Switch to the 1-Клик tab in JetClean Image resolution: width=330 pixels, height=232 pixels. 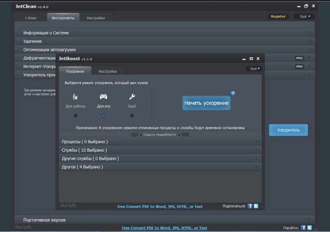click(31, 18)
